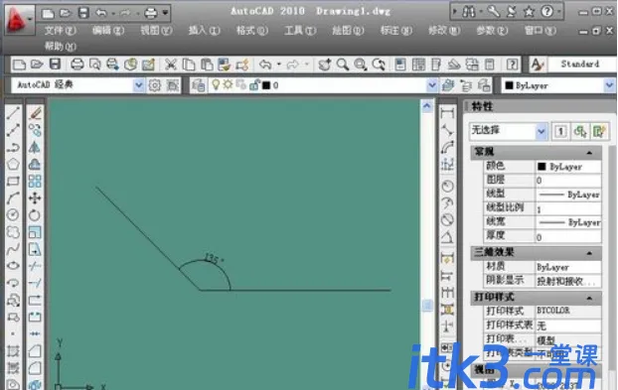This screenshot has width=618, height=390.
Task: Select the Linear dimension tool
Action: click(x=447, y=113)
